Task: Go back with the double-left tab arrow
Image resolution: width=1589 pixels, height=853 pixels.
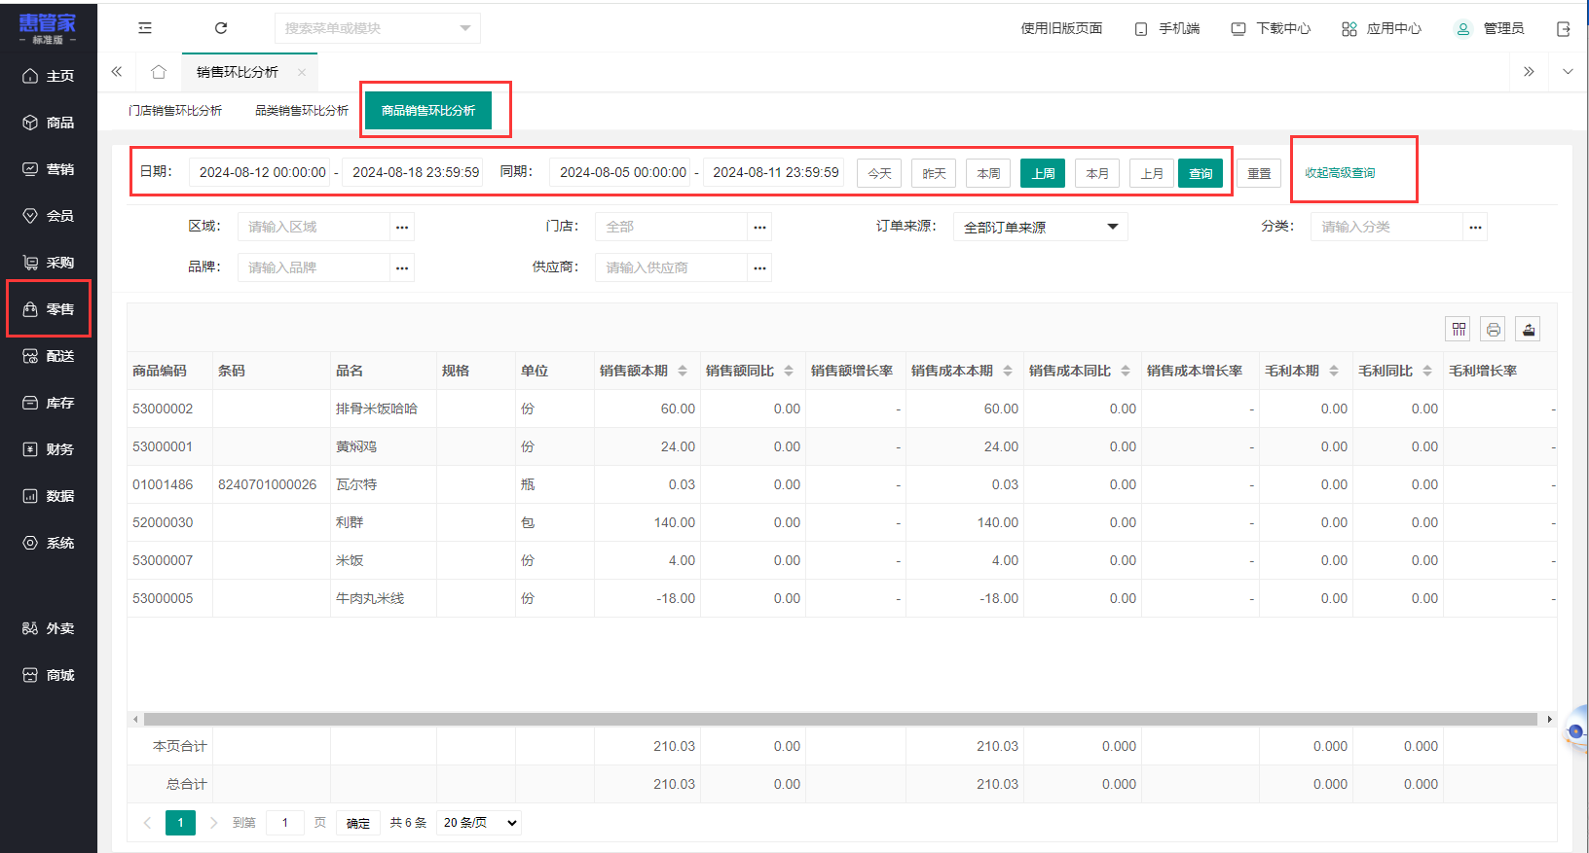Action: coord(117,72)
